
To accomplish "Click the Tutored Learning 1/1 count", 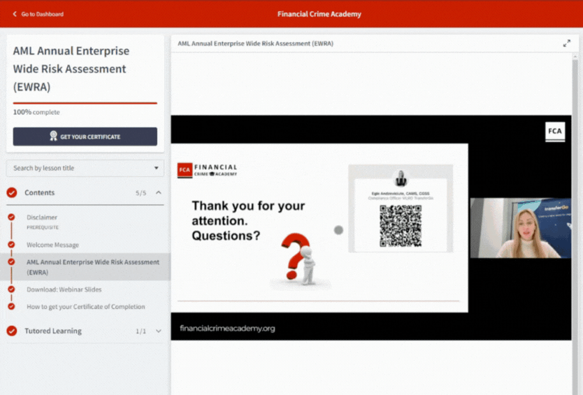I will point(141,331).
